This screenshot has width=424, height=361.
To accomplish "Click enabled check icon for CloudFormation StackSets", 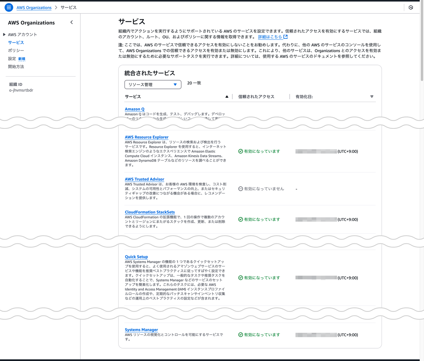I will pos(241,219).
